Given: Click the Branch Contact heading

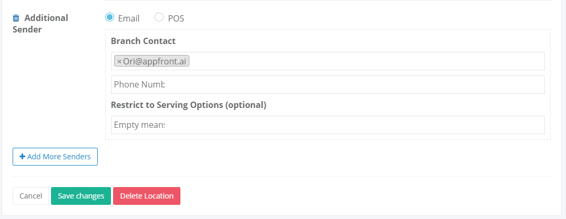Looking at the screenshot, I should (143, 41).
